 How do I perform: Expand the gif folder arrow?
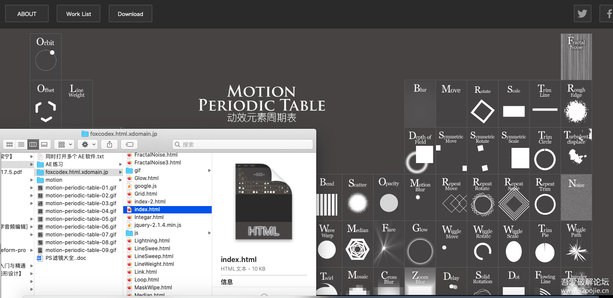pyautogui.click(x=210, y=170)
